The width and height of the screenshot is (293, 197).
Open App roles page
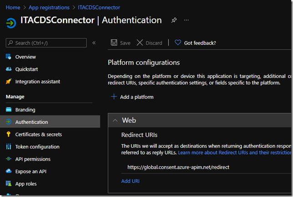coord(26,184)
